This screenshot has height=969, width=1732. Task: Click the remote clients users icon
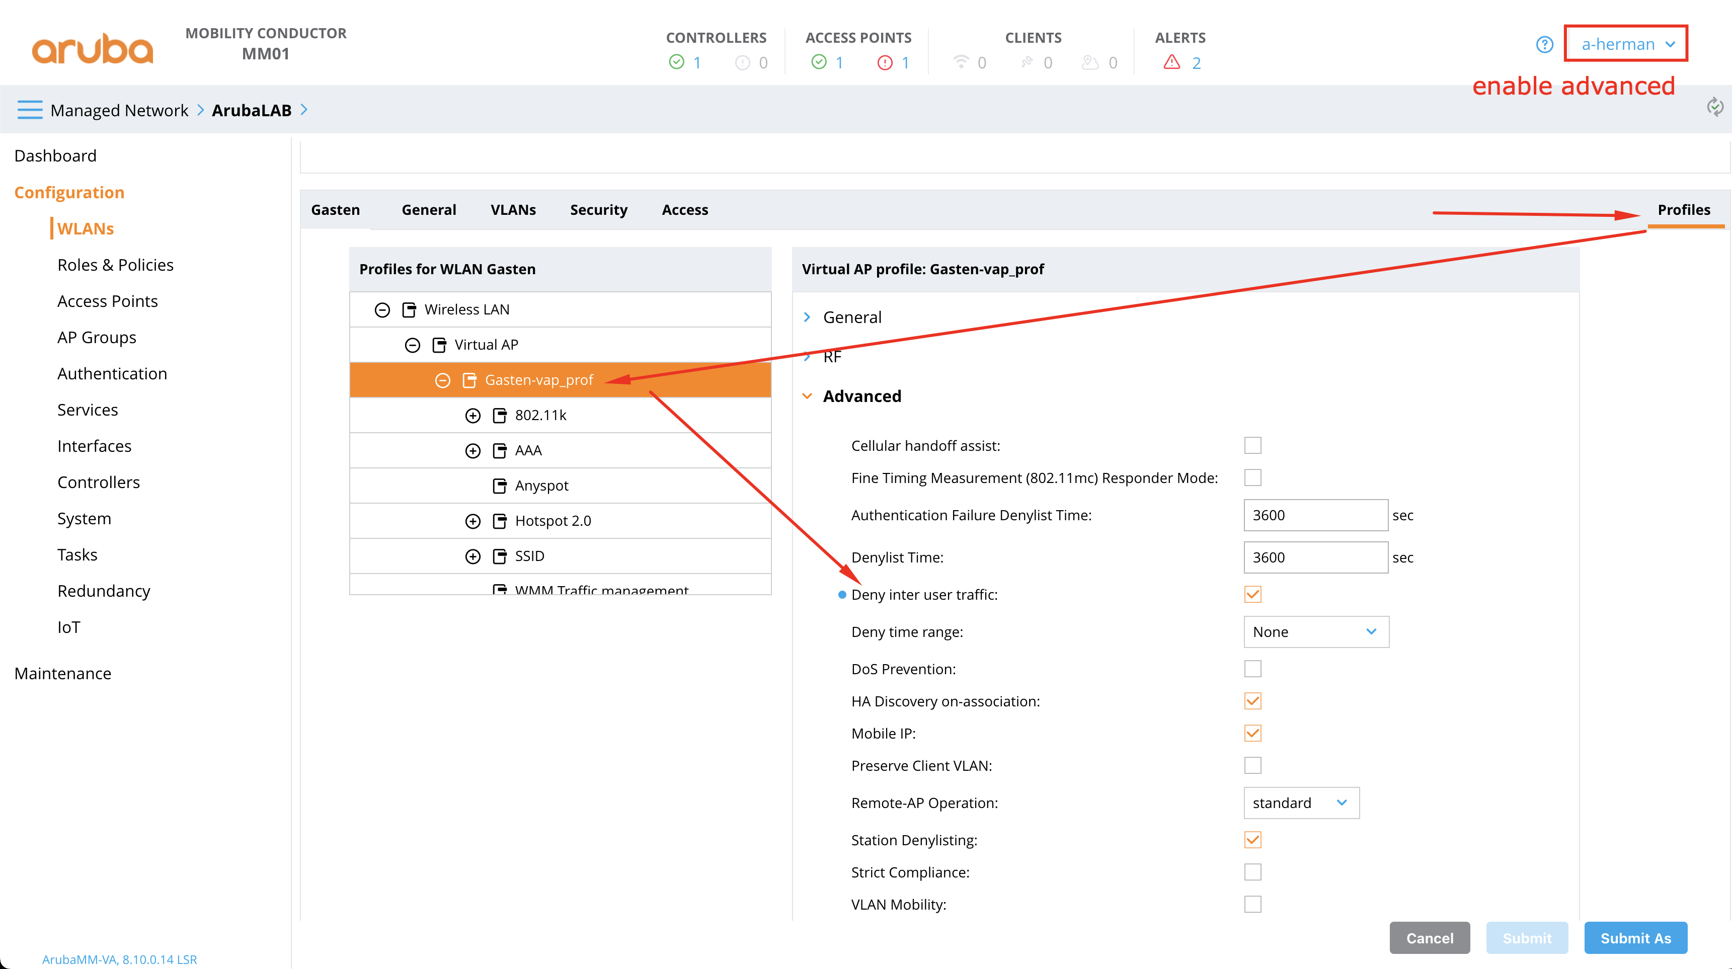1090,62
